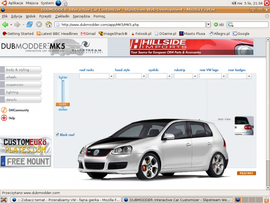This screenshot has height=203, width=270.
Task: Click the browser Back arrow button
Action: click(5, 25)
